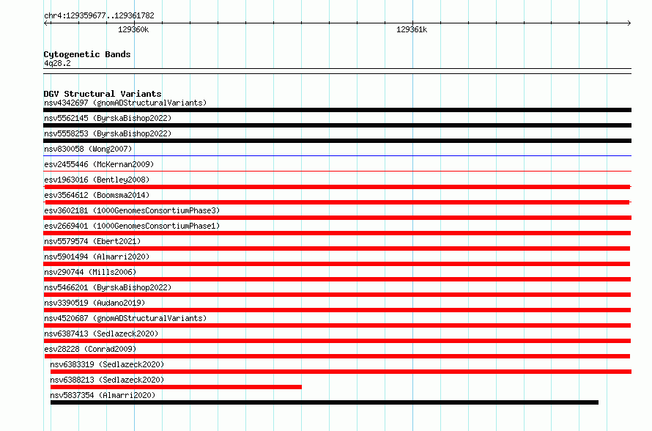Click the thin blue line for nsv830058
Viewport: 652px width, 431px height.
pos(337,156)
